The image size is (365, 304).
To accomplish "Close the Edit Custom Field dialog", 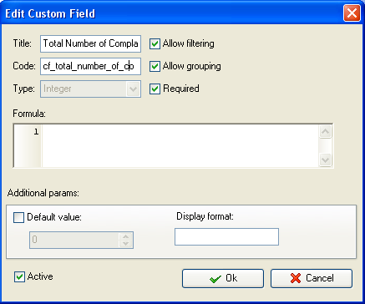I will click(352, 13).
